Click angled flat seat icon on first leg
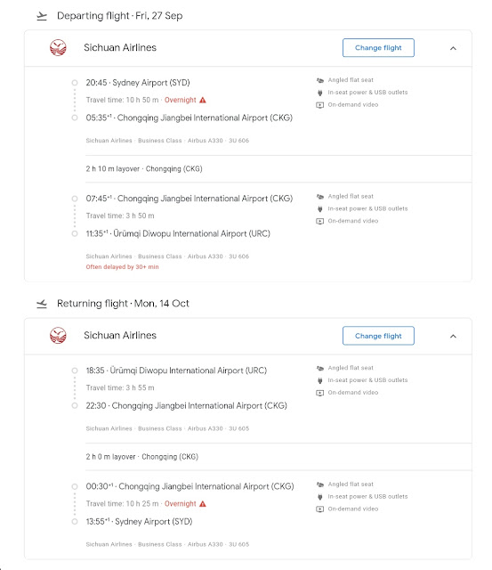 [x=320, y=80]
